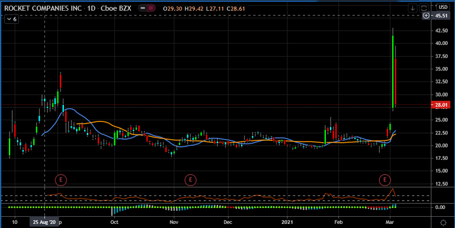Click the 1D interval in the legend

(91, 8)
